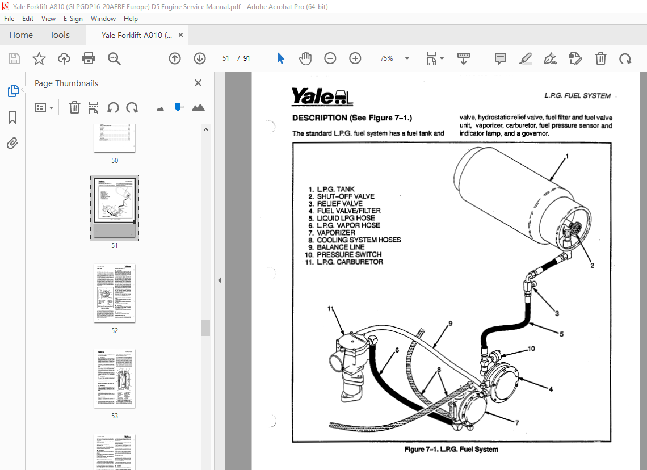This screenshot has height=470, width=647.
Task: Select page 51 thumbnail
Action: pyautogui.click(x=115, y=208)
